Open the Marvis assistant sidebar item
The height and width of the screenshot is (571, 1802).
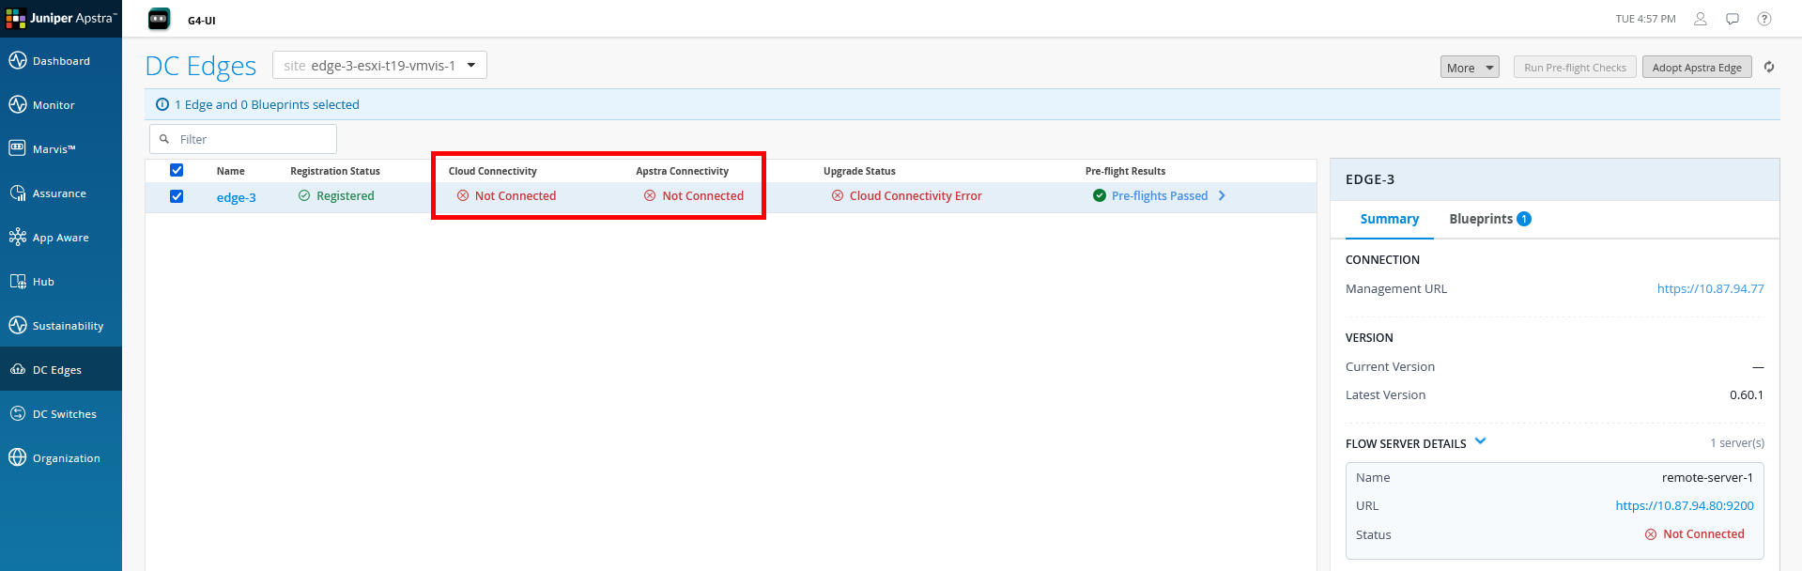61,149
